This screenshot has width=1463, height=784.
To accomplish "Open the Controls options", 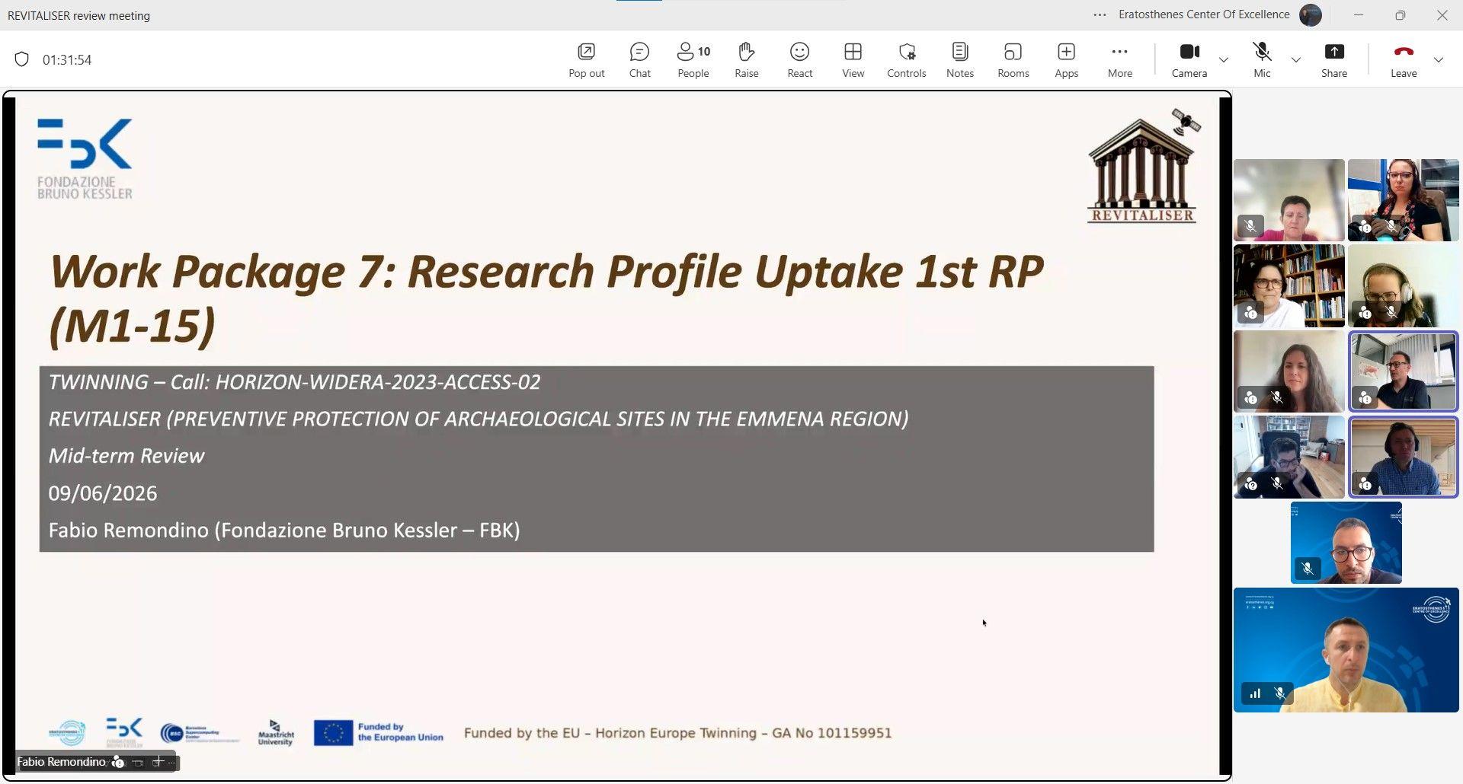I will tap(906, 60).
